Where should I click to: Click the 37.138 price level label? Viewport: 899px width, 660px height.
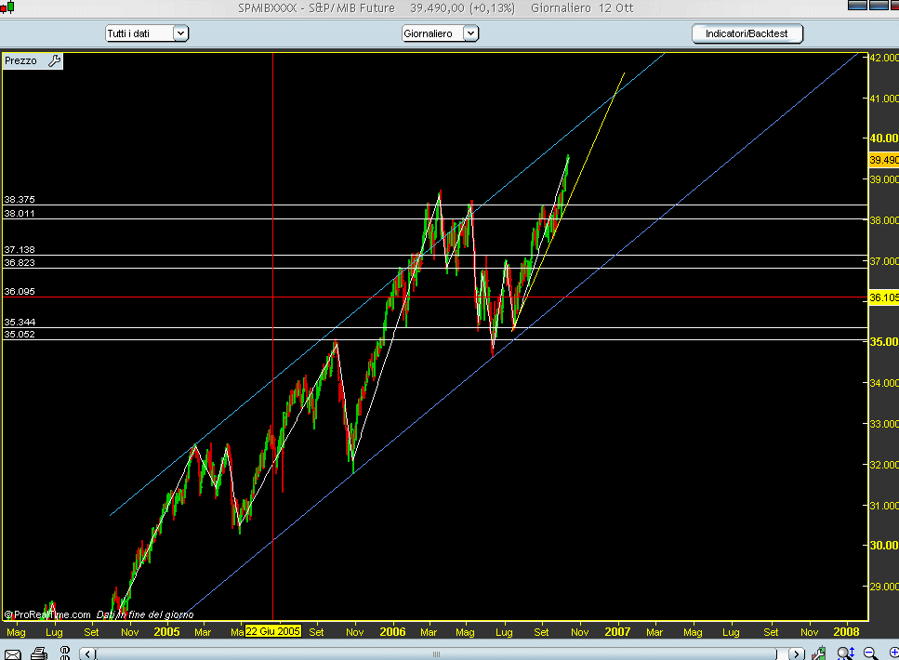[20, 249]
